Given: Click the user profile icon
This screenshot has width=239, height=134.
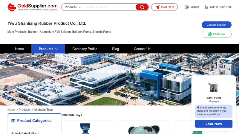Looking at the screenshot, I should point(206,7).
